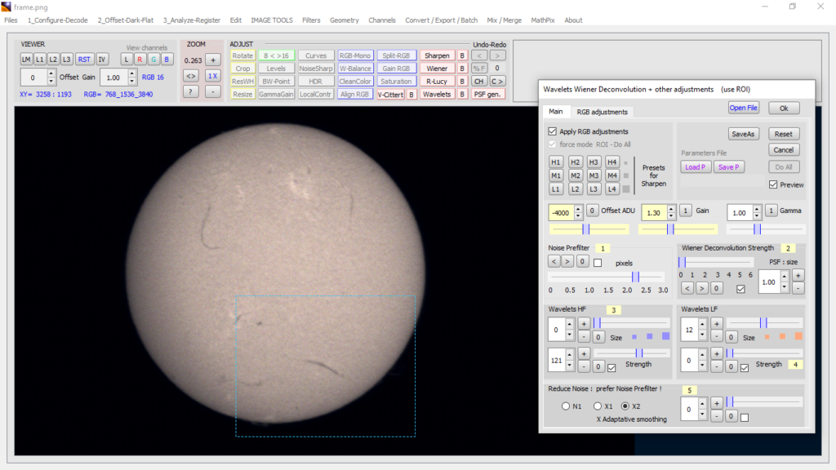Viewport: 836px width, 470px height.
Task: Toggle the Preview checkbox
Action: click(x=773, y=184)
